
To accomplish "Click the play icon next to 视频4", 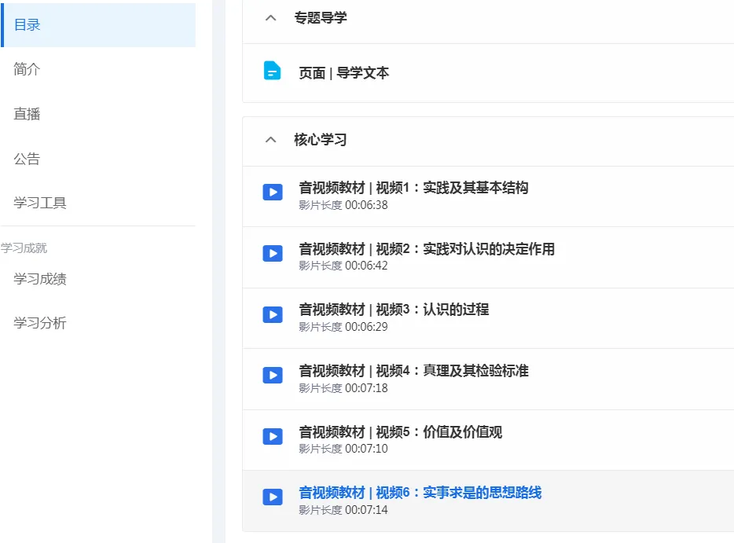I will [x=272, y=375].
